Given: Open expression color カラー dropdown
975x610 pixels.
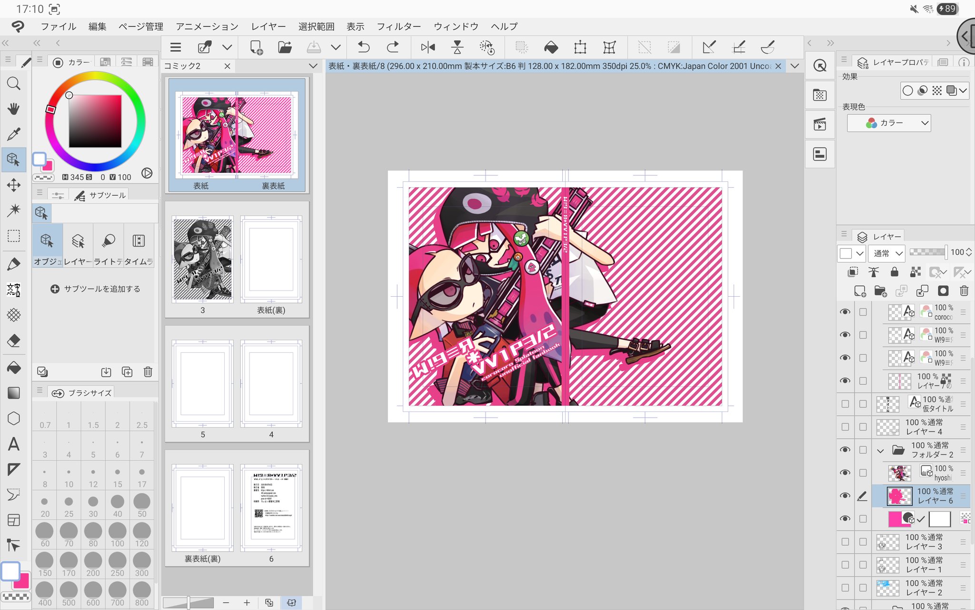Looking at the screenshot, I should pyautogui.click(x=889, y=123).
